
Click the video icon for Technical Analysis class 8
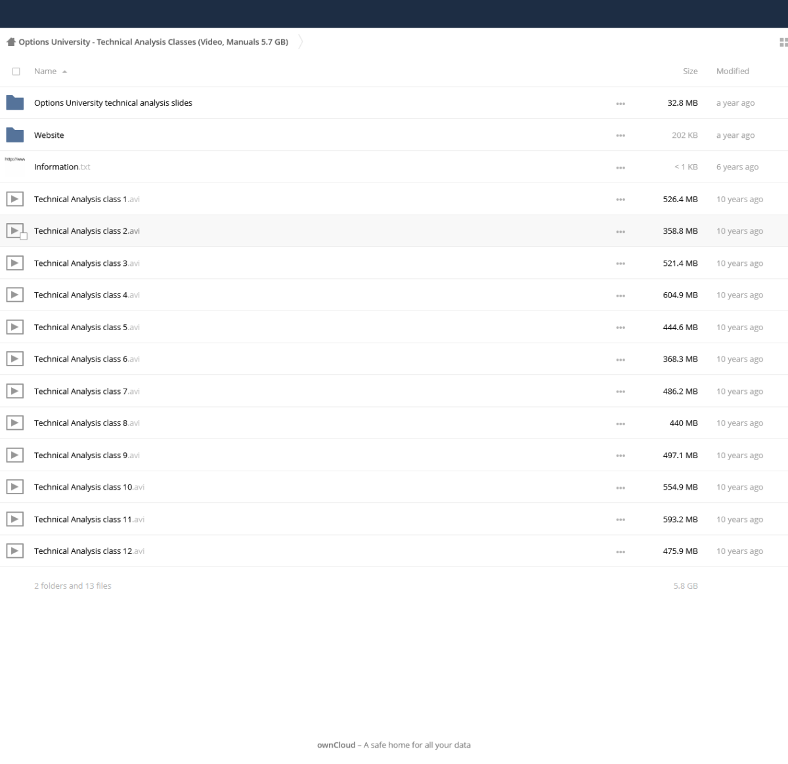coord(14,423)
